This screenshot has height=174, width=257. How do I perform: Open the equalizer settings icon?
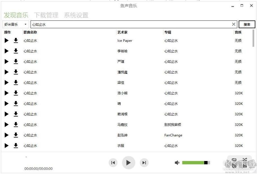tap(245, 165)
